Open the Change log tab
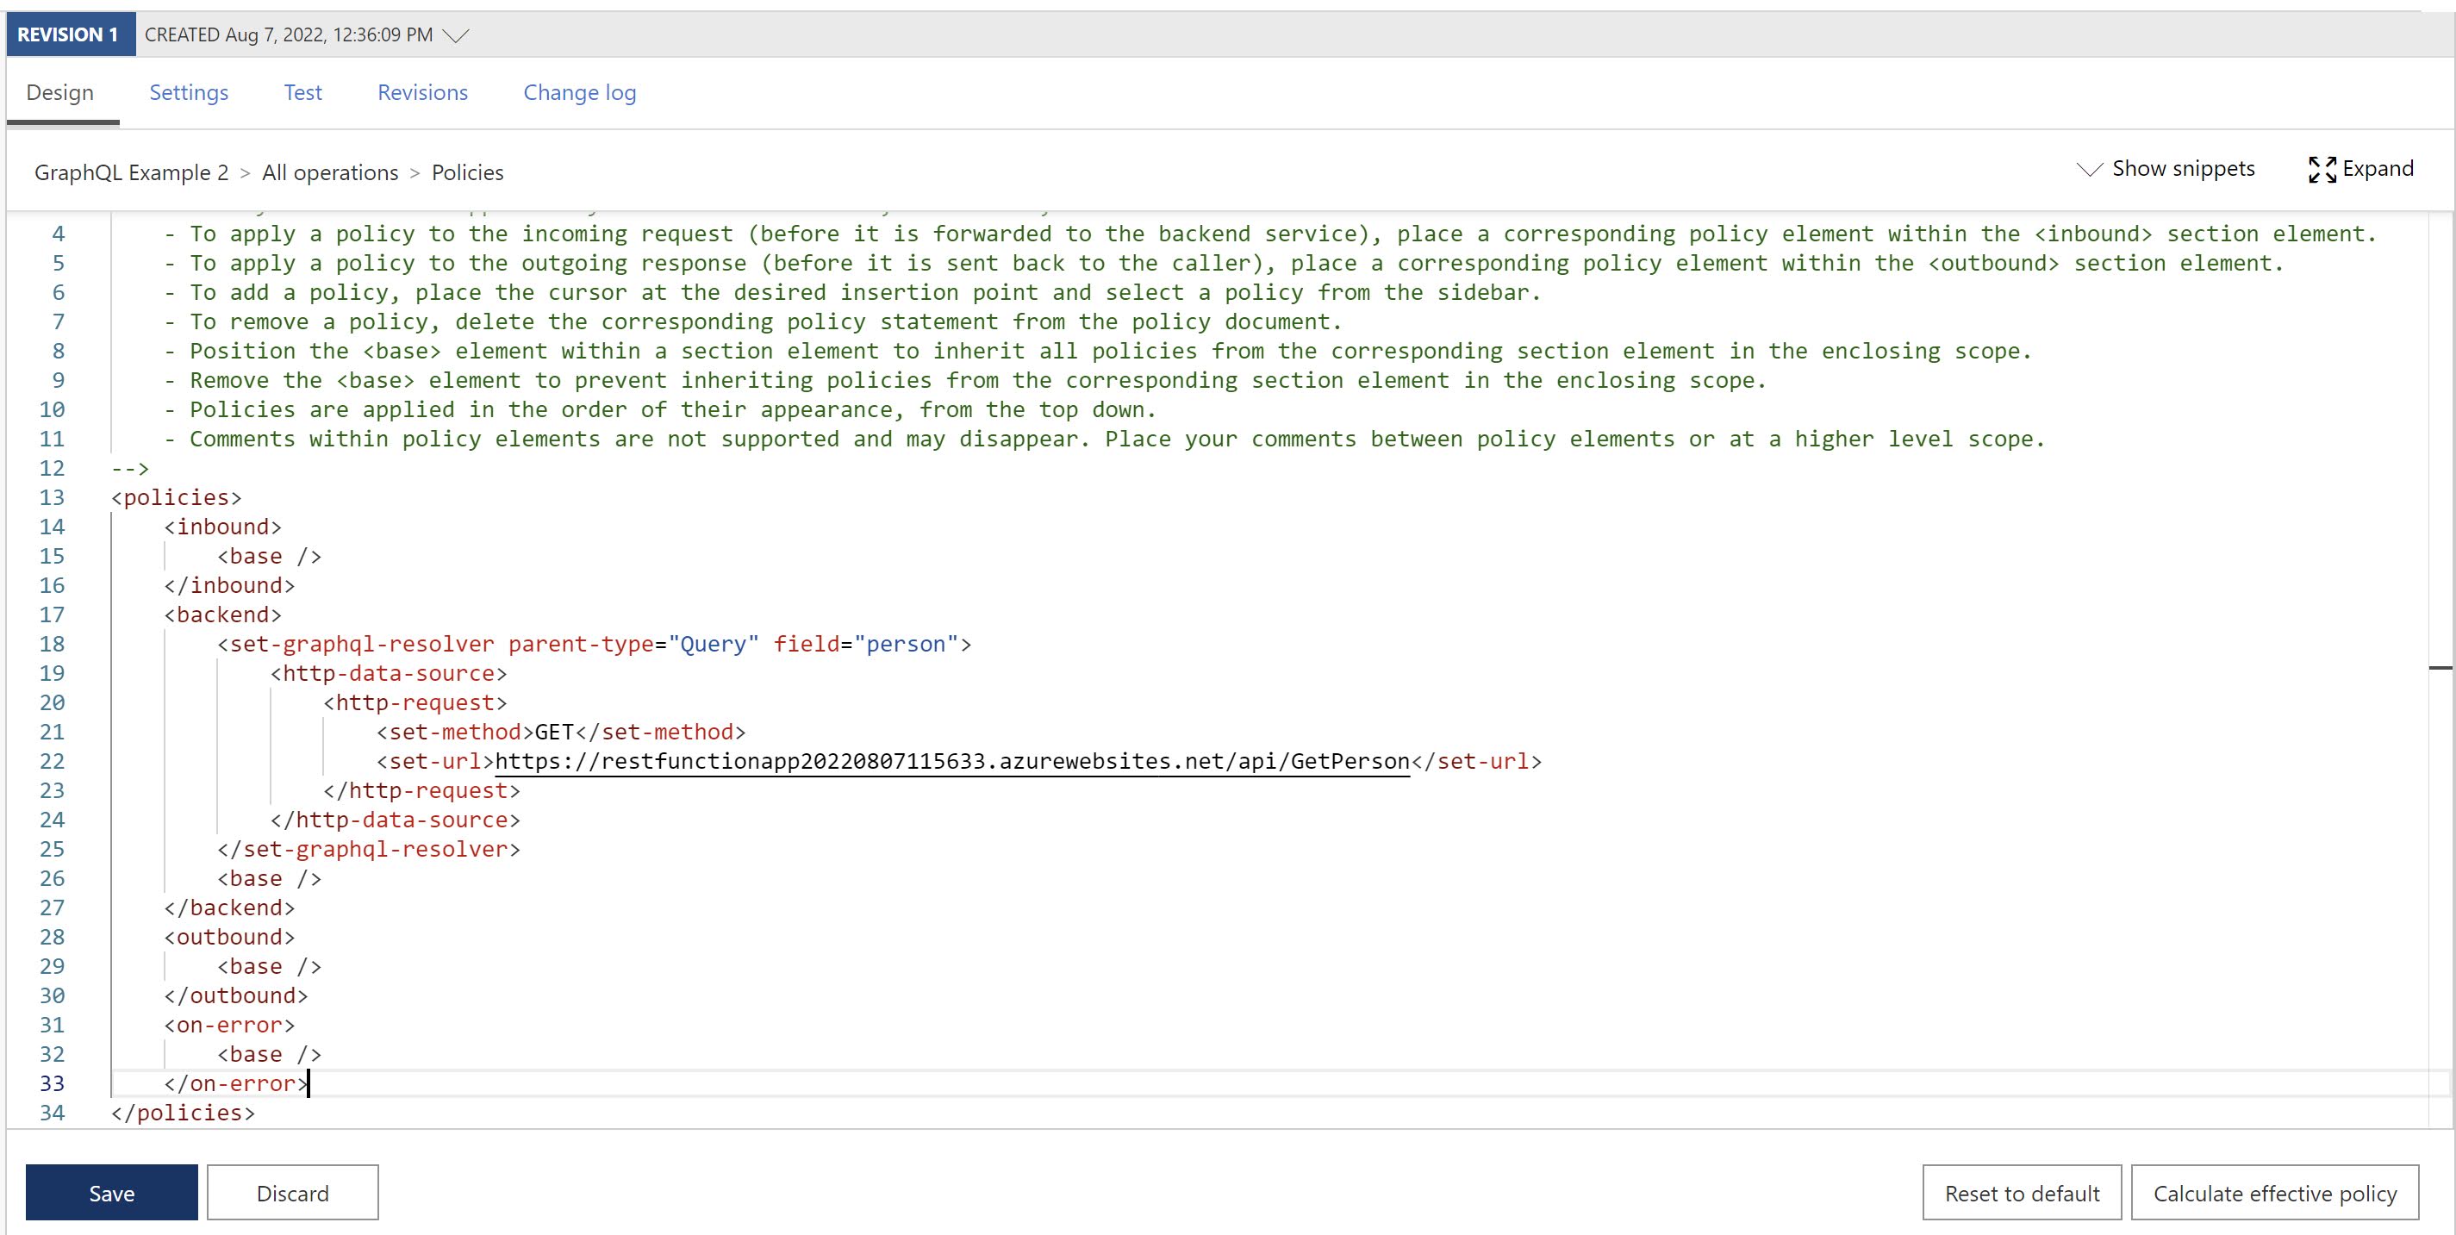Screen dimensions: 2456x1235 579,92
